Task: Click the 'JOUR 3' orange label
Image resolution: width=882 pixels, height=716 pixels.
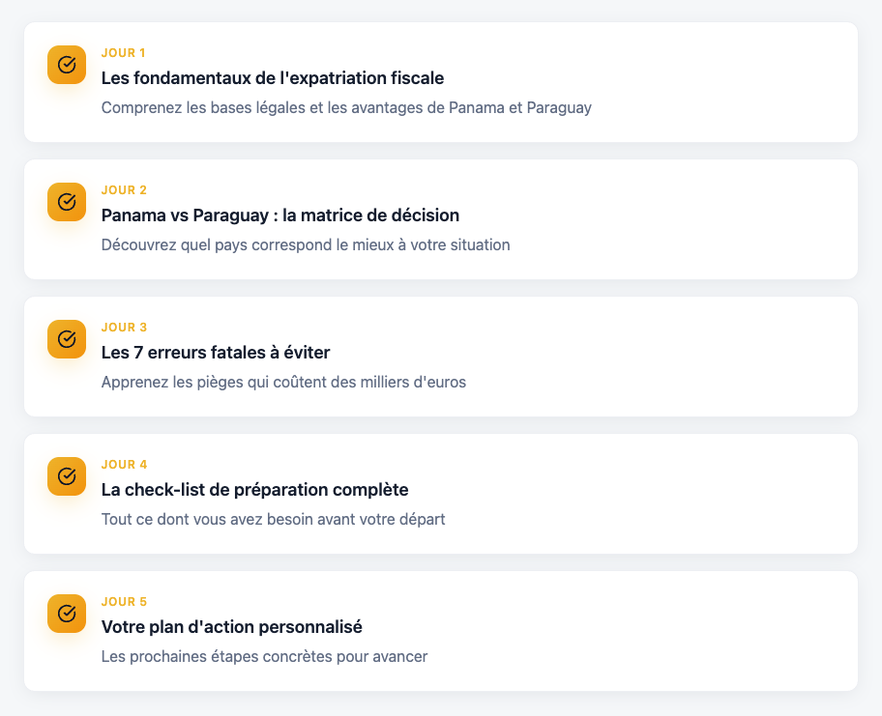Action: (x=124, y=328)
